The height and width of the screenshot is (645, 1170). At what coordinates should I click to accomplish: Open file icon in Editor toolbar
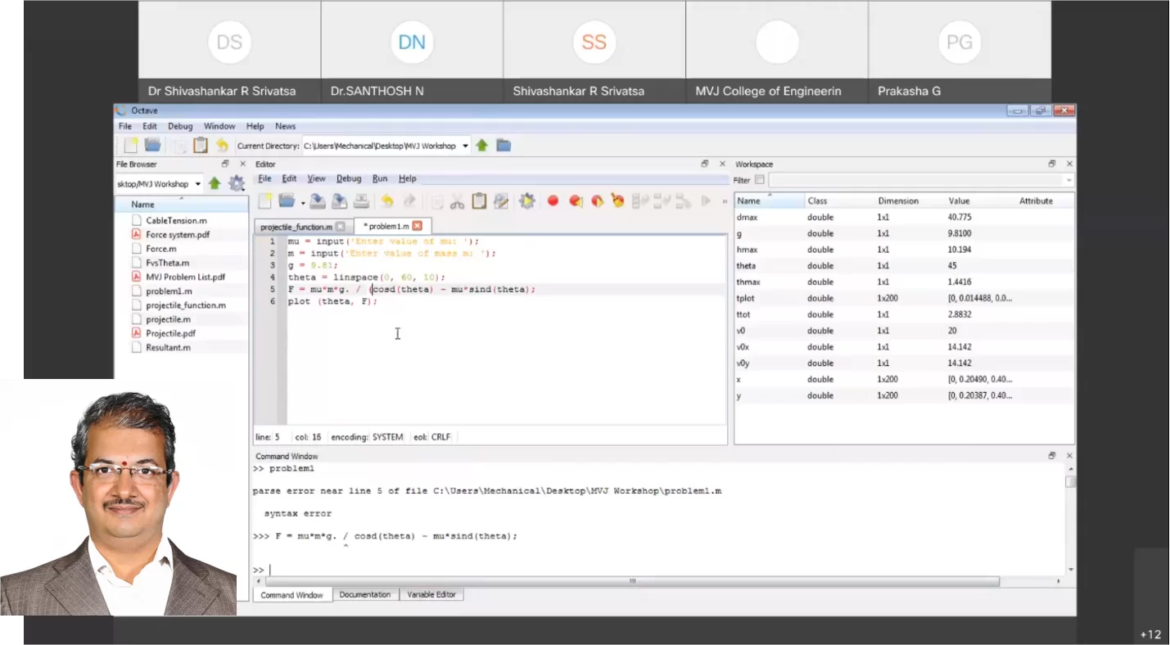click(286, 201)
